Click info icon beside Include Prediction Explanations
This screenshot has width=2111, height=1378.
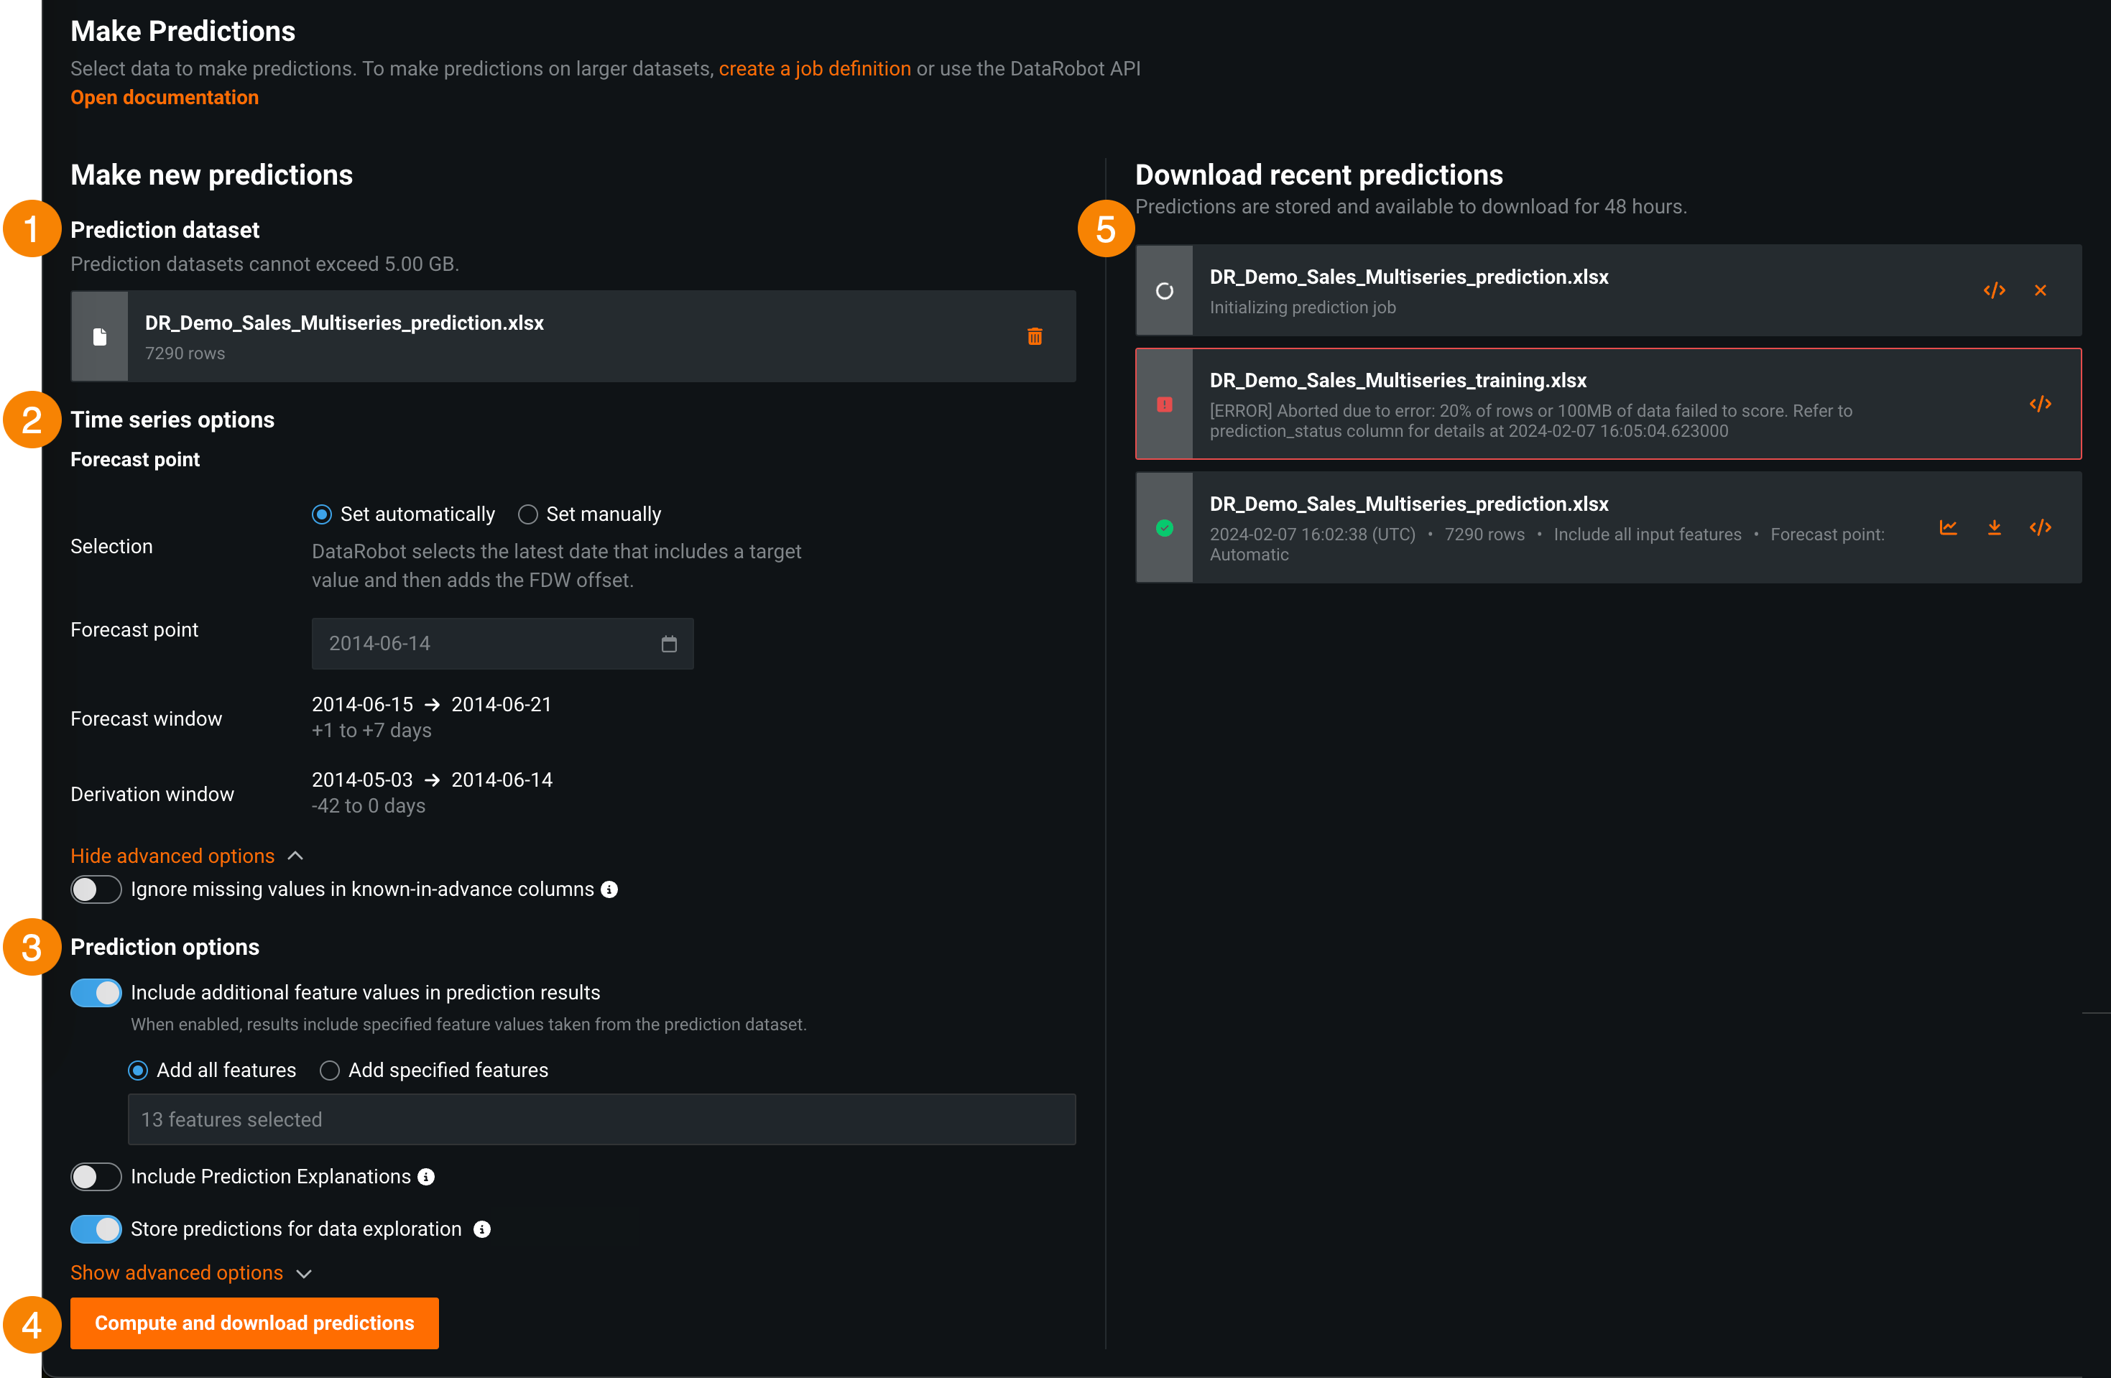click(x=427, y=1177)
